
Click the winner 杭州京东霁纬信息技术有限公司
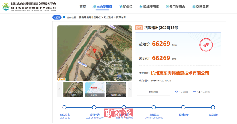[x=180, y=73]
